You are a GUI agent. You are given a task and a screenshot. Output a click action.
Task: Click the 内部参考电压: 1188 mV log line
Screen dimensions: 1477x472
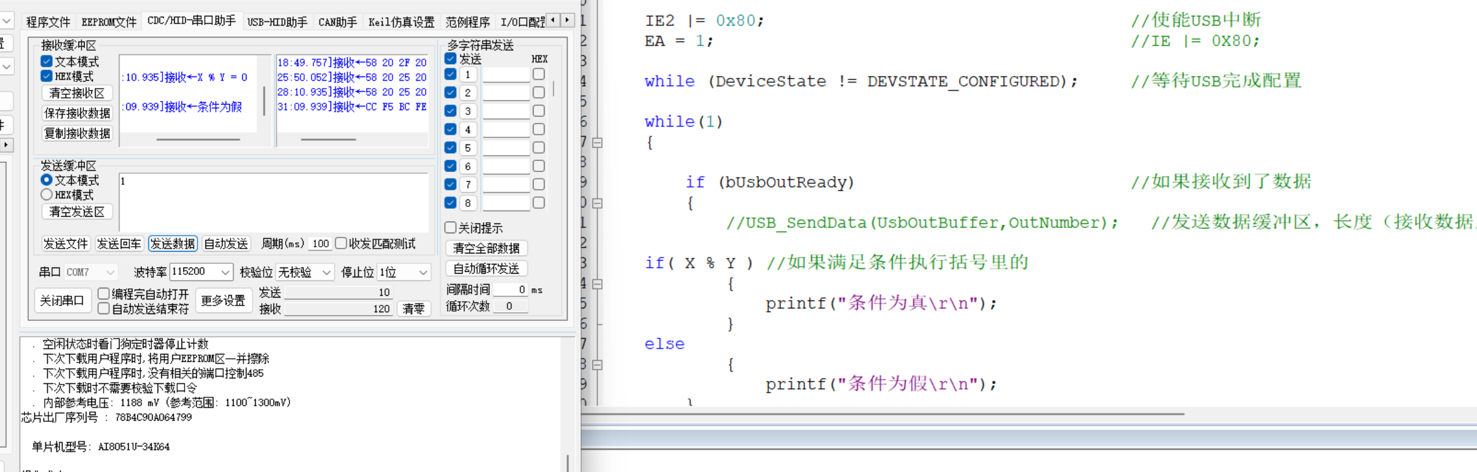point(167,403)
